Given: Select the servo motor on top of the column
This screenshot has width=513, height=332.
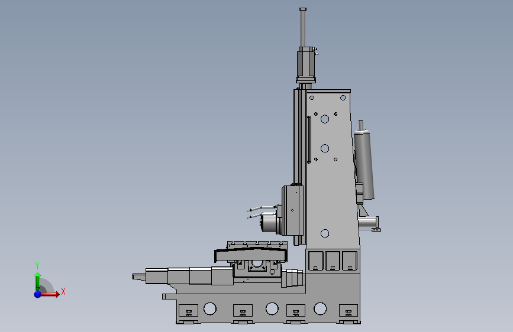Looking at the screenshot, I should coord(306,65).
